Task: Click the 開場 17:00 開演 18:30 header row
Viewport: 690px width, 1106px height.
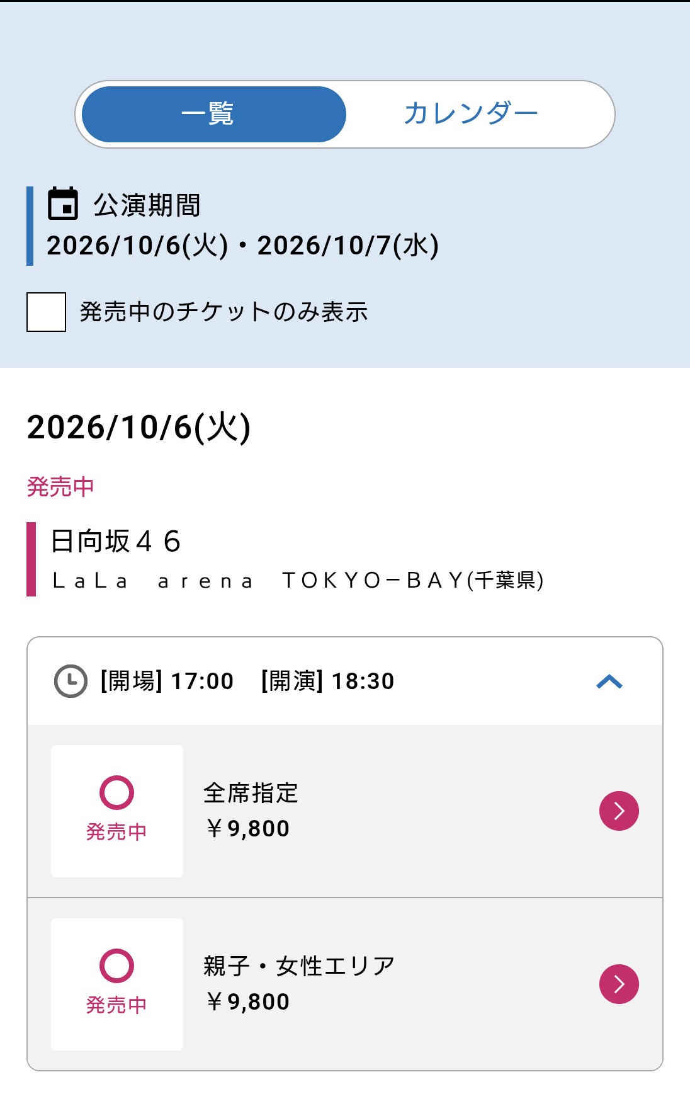Action: pyautogui.click(x=345, y=681)
